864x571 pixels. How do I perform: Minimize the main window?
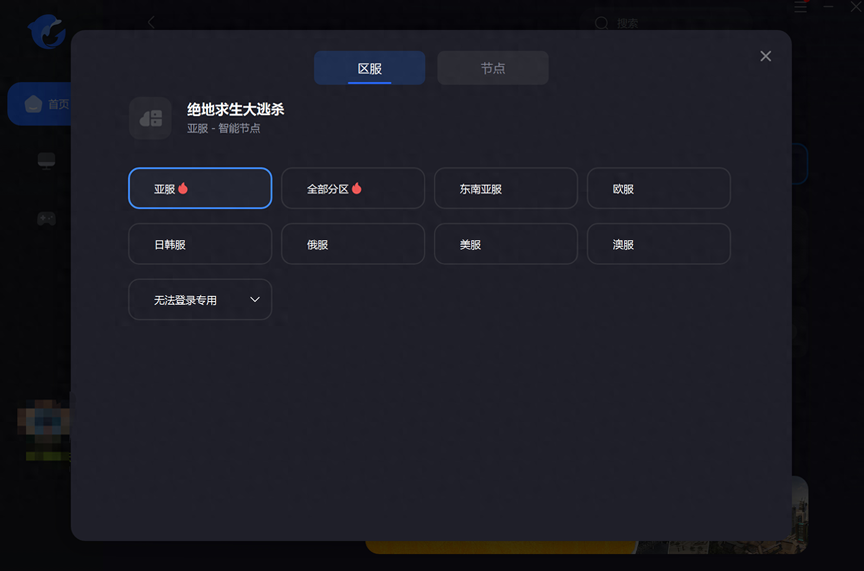(x=828, y=7)
